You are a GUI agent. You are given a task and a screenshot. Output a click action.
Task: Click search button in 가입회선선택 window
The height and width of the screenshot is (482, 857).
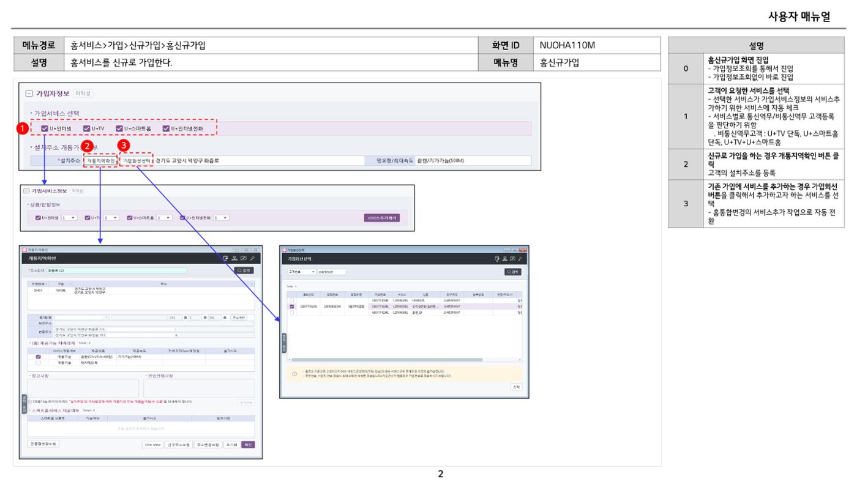512,272
